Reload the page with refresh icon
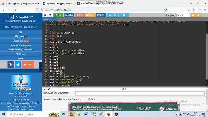This screenshot has height=117, width=208. click(15, 10)
